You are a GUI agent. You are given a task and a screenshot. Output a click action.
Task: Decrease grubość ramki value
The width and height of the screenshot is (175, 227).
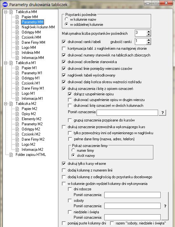click(x=149, y=43)
